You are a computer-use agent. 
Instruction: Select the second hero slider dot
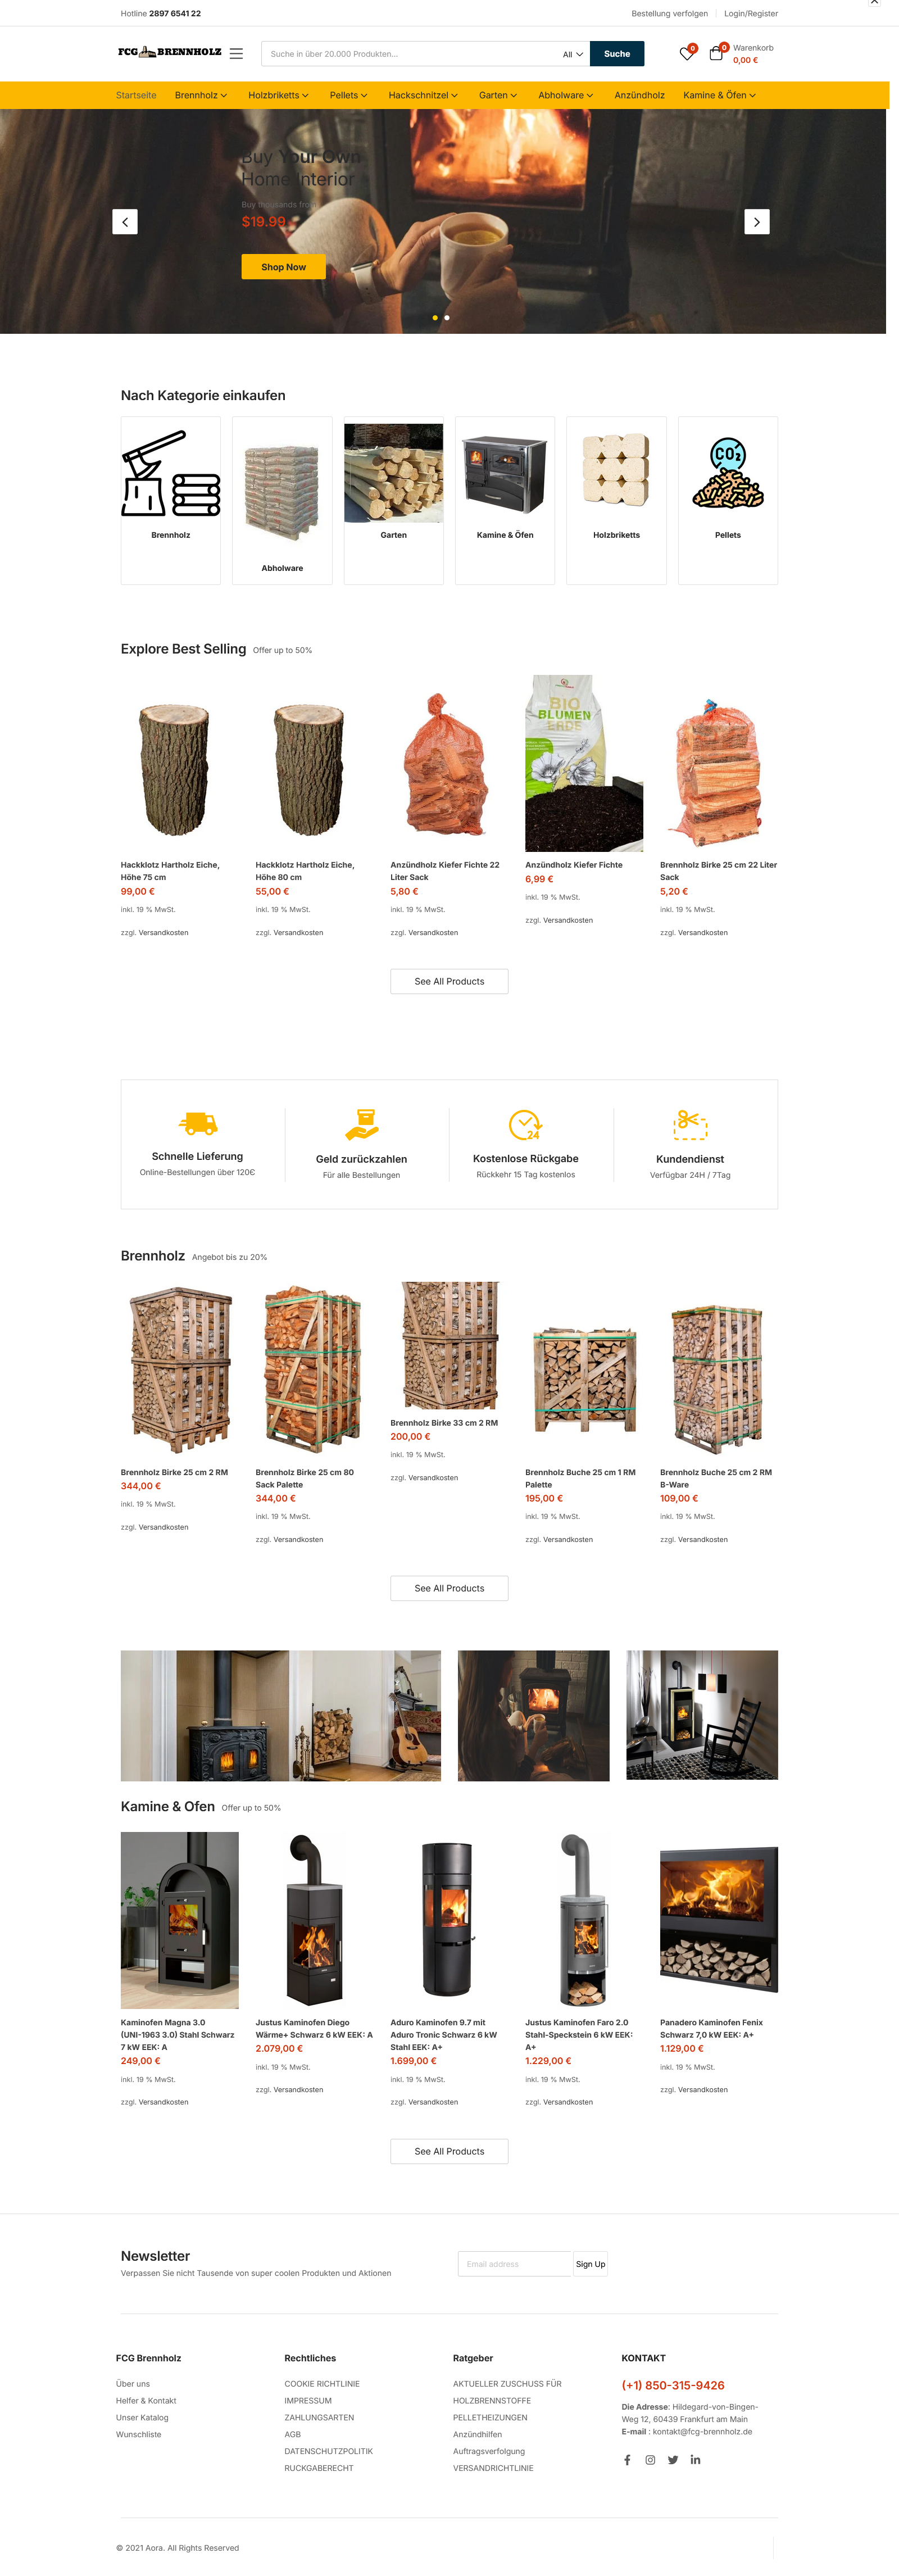[447, 318]
